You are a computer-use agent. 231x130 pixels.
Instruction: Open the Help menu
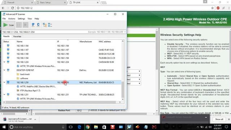37,19
